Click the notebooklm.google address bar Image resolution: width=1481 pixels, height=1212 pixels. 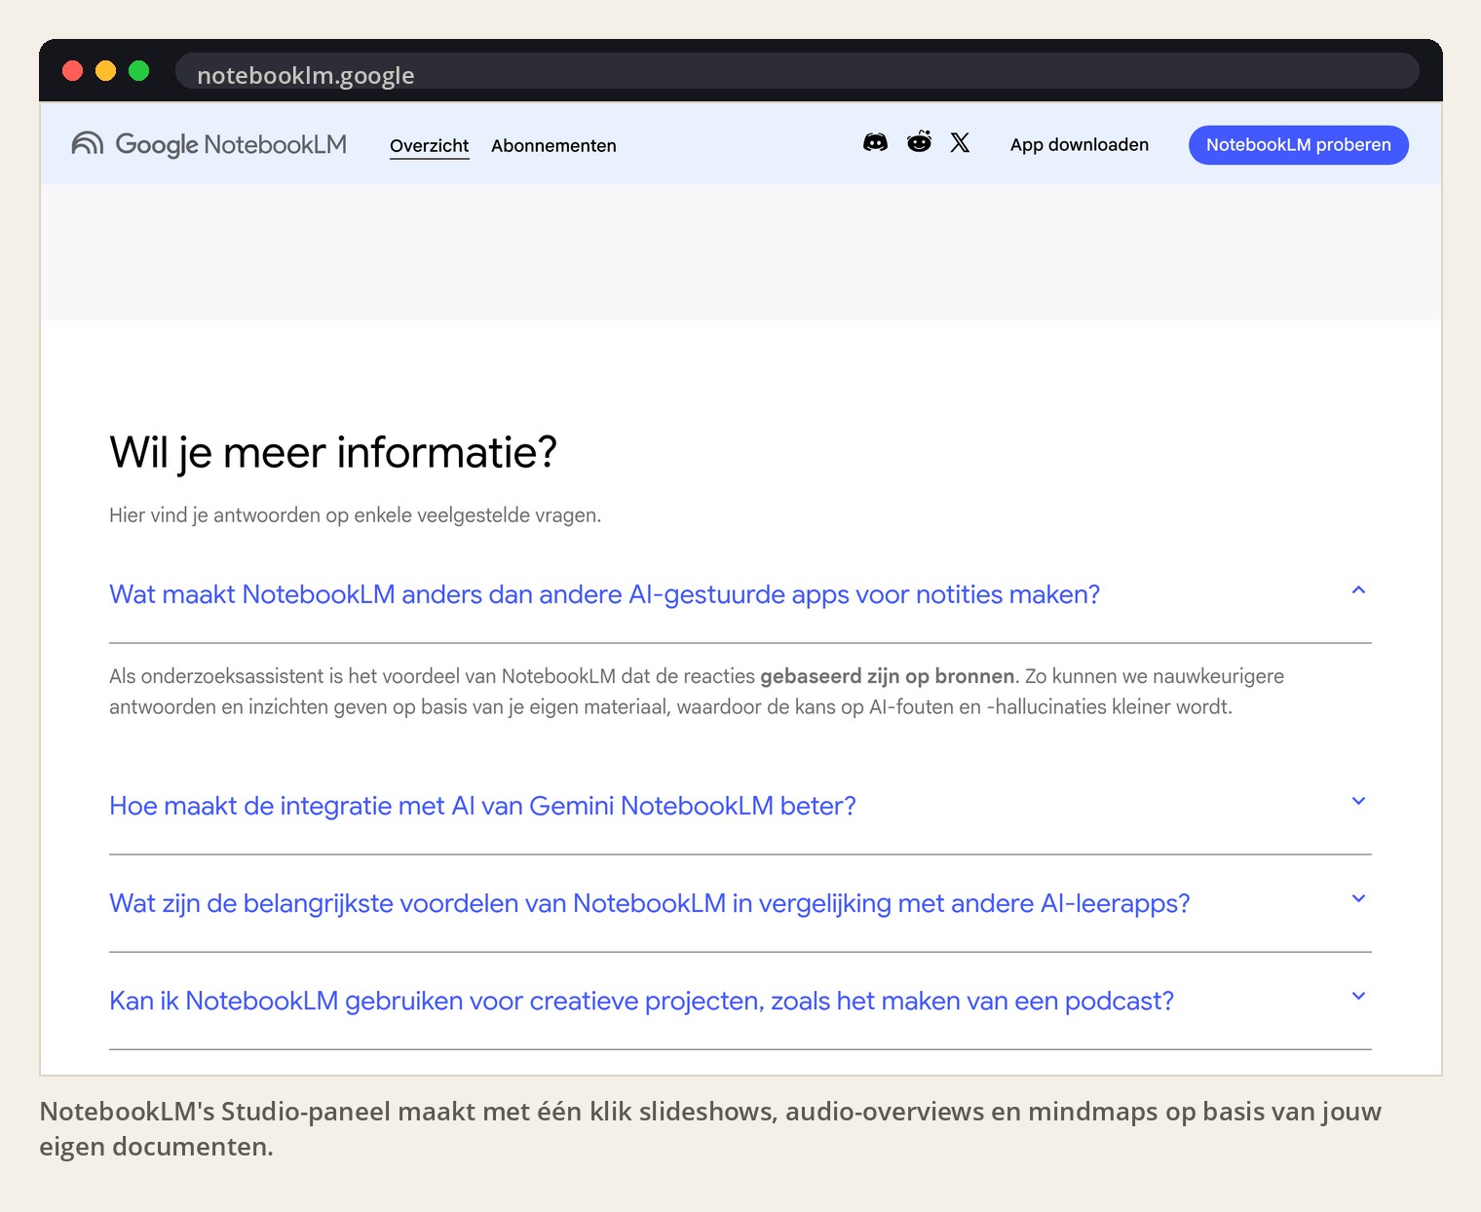pyautogui.click(x=797, y=71)
